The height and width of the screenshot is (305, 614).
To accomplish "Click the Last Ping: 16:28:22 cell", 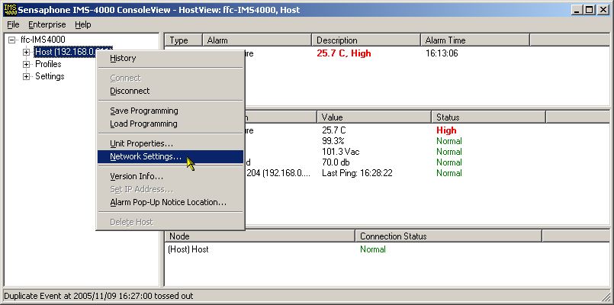I will pyautogui.click(x=357, y=173).
